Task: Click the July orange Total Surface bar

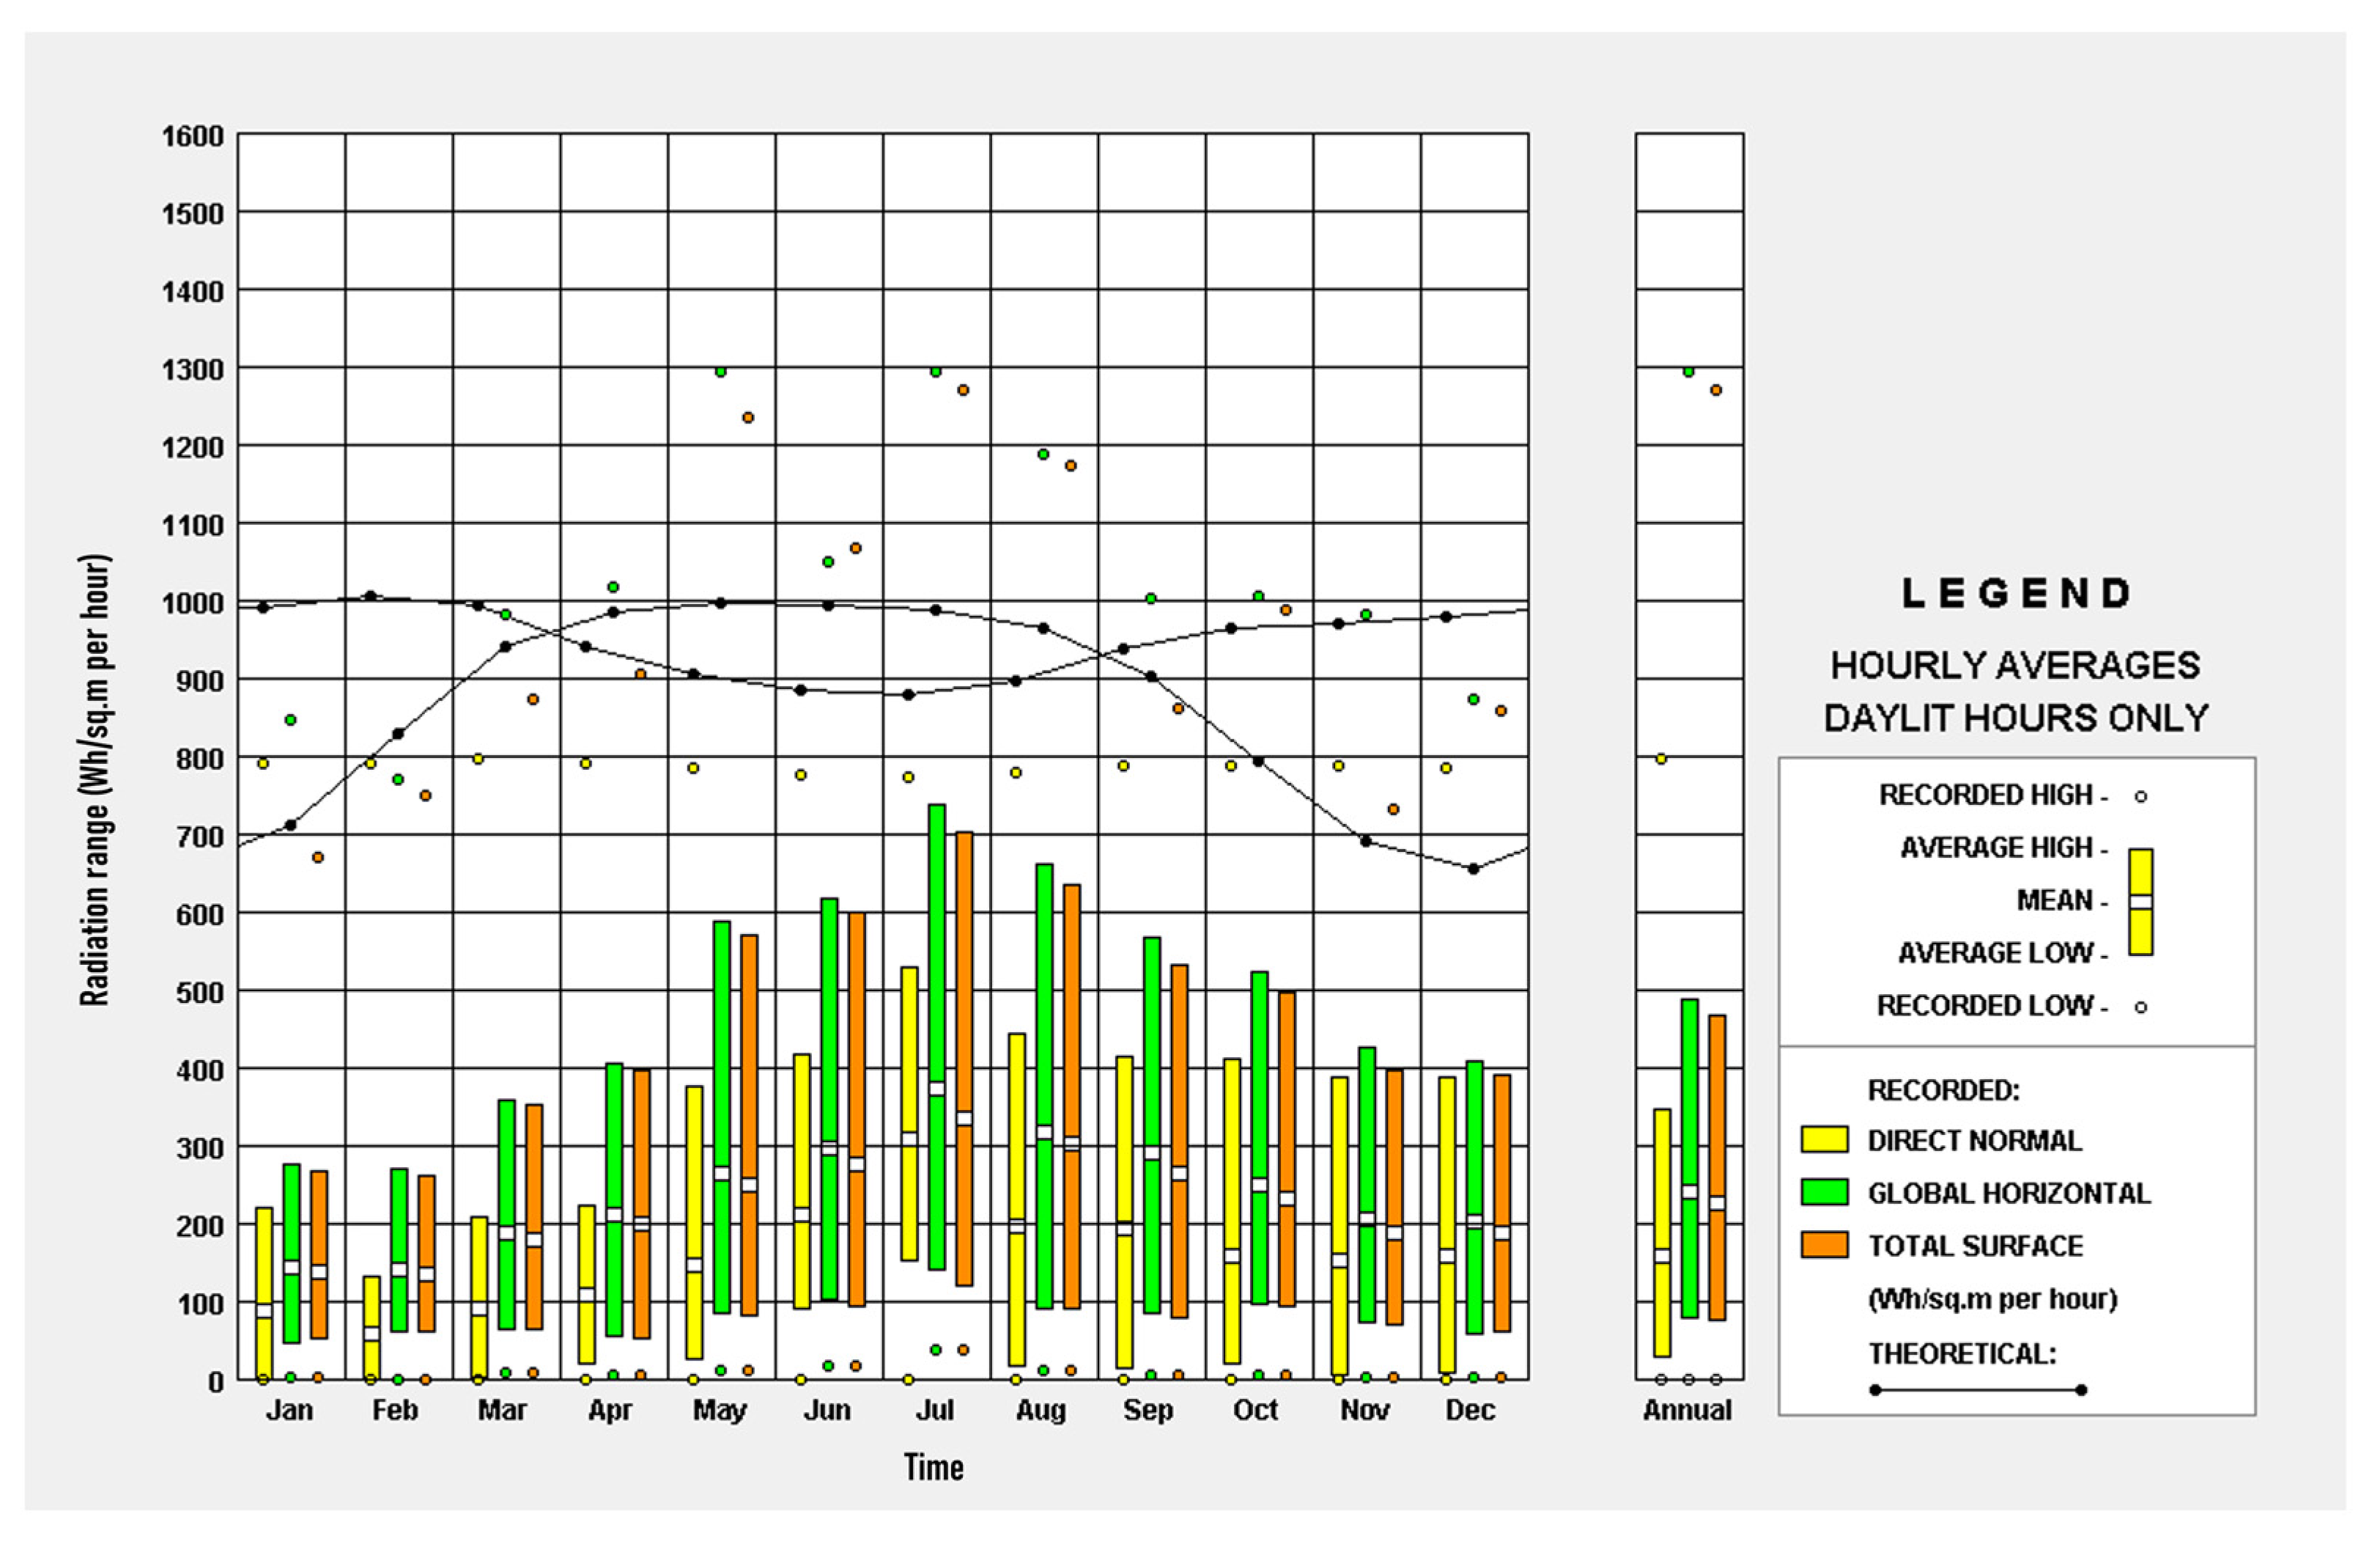Action: click(964, 981)
